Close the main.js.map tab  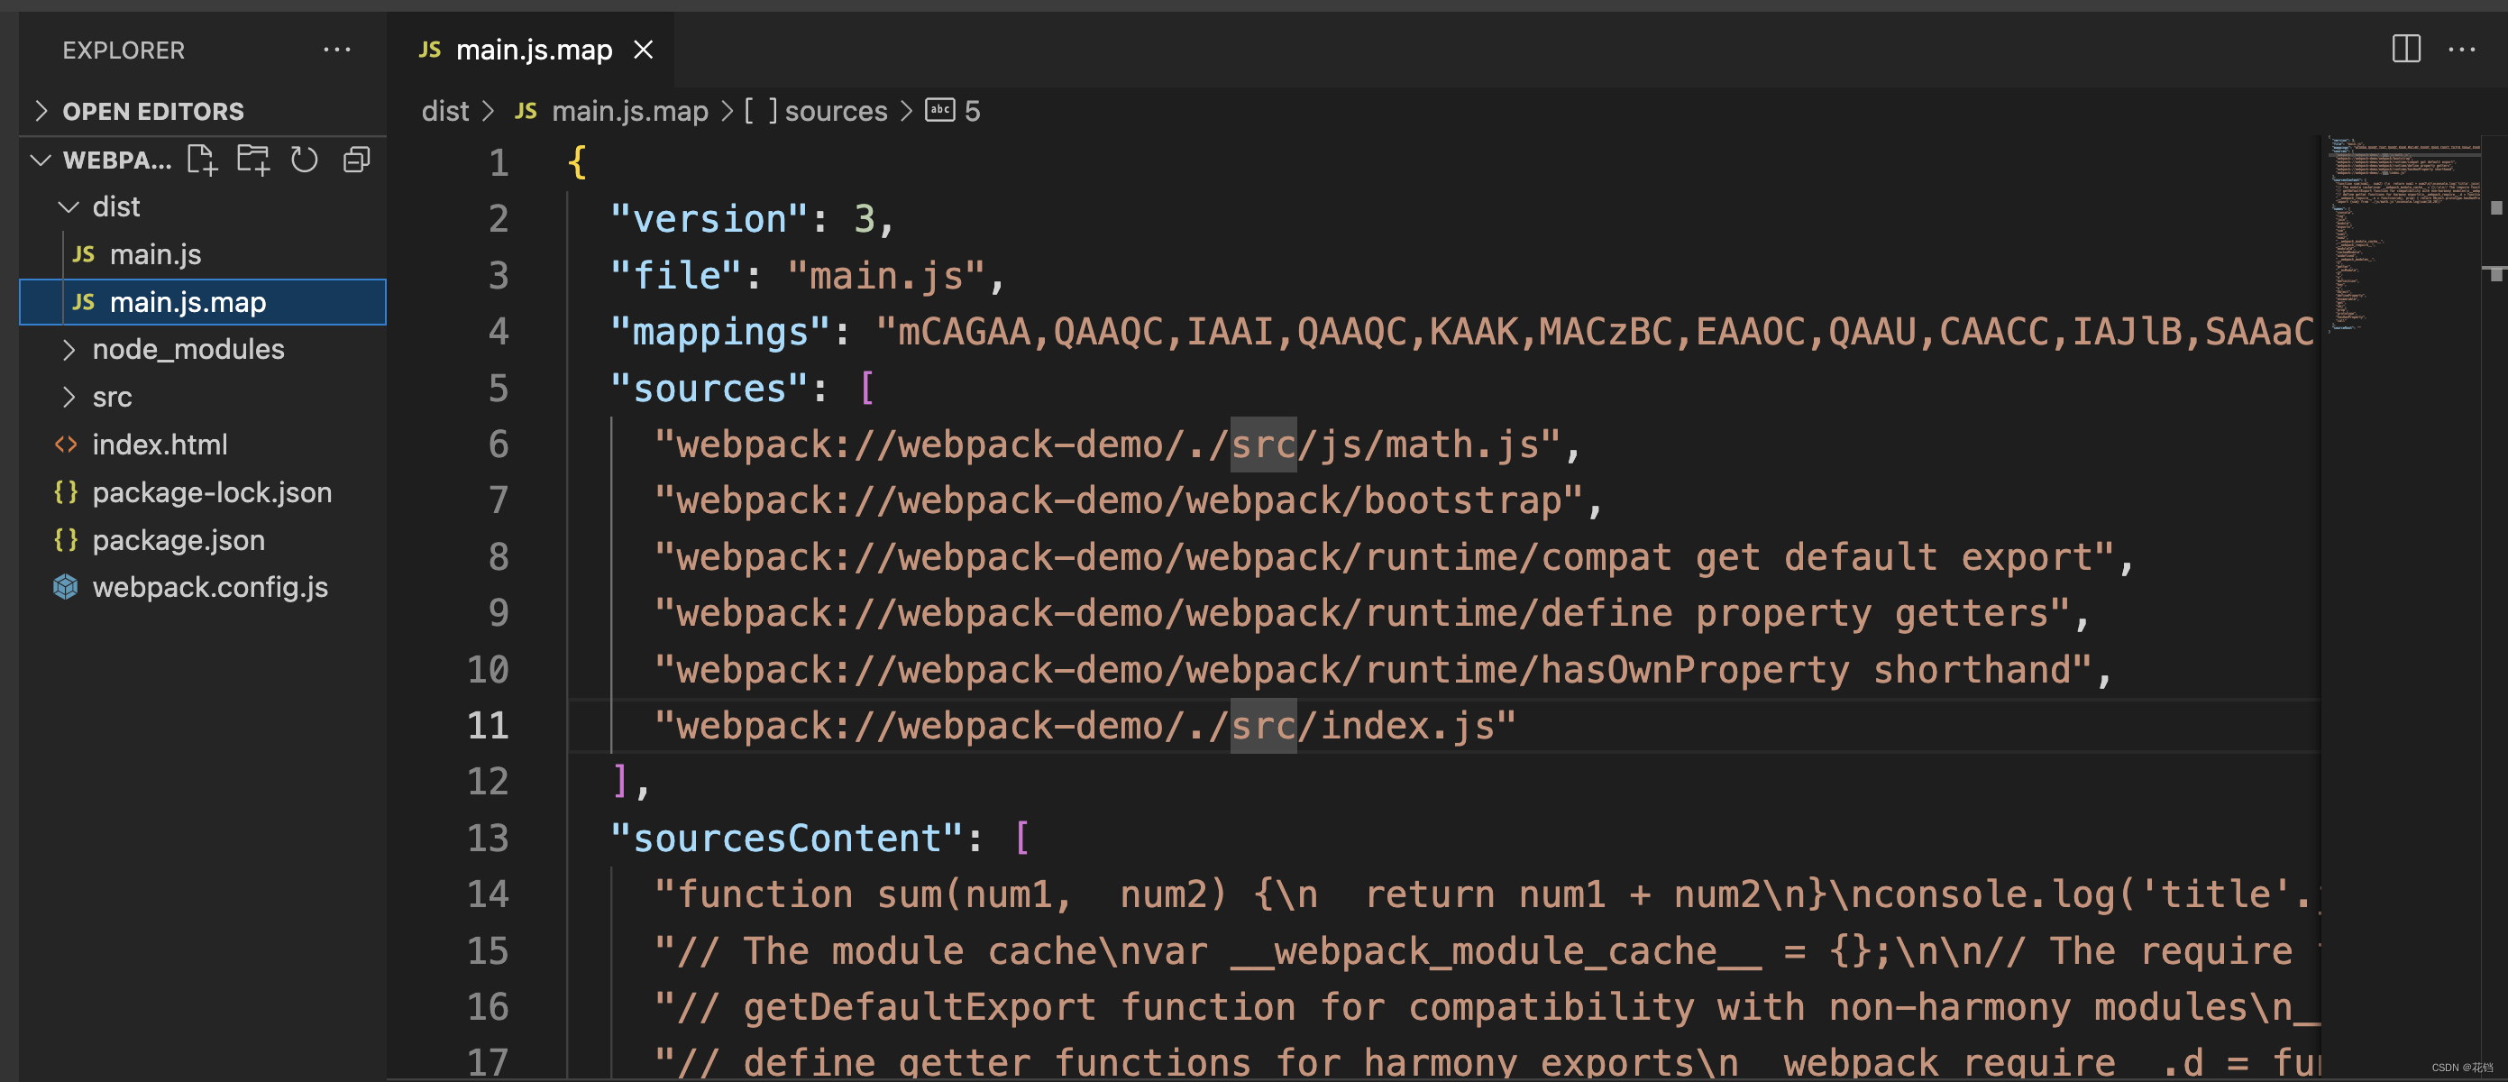(644, 50)
